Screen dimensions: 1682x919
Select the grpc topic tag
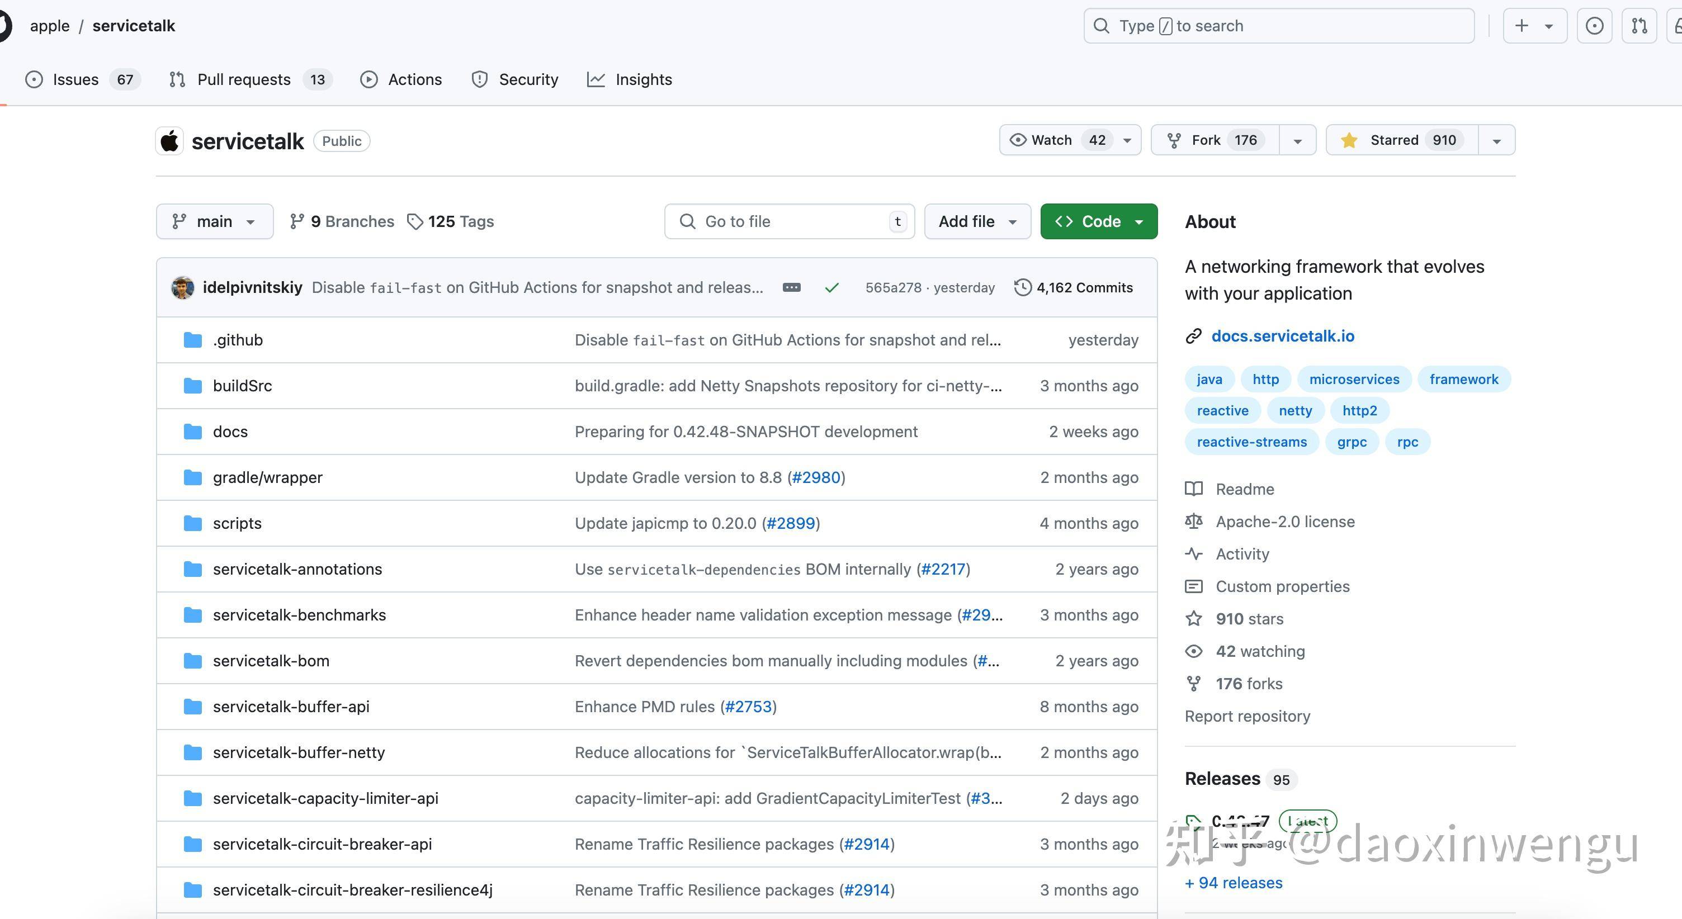pyautogui.click(x=1352, y=442)
